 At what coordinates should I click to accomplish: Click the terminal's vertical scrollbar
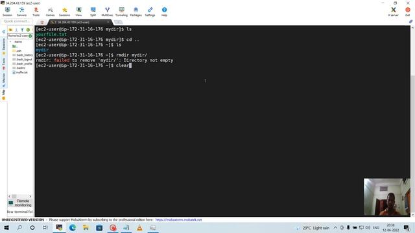pos(412,122)
